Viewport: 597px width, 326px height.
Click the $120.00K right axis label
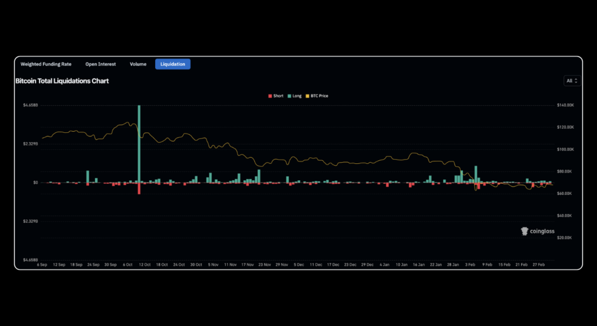[565, 127]
